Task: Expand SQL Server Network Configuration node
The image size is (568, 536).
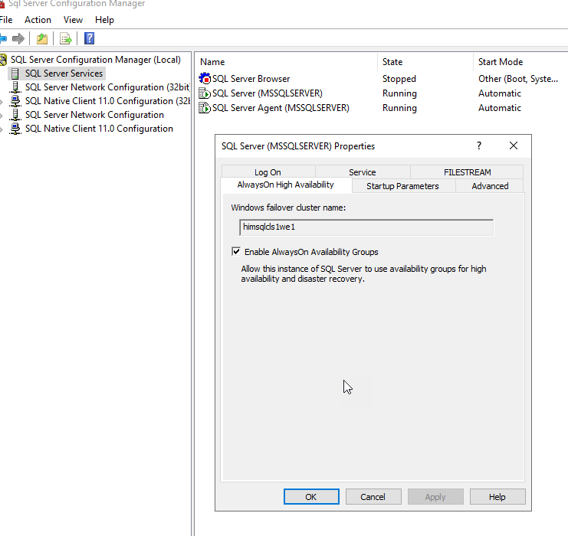Action: pos(2,116)
